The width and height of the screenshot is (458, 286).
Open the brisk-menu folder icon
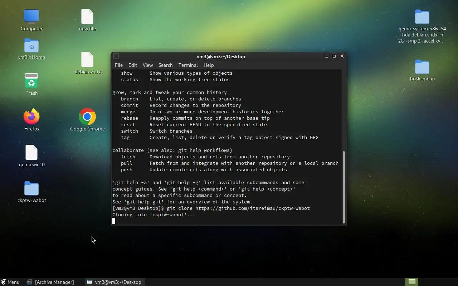pos(422,67)
